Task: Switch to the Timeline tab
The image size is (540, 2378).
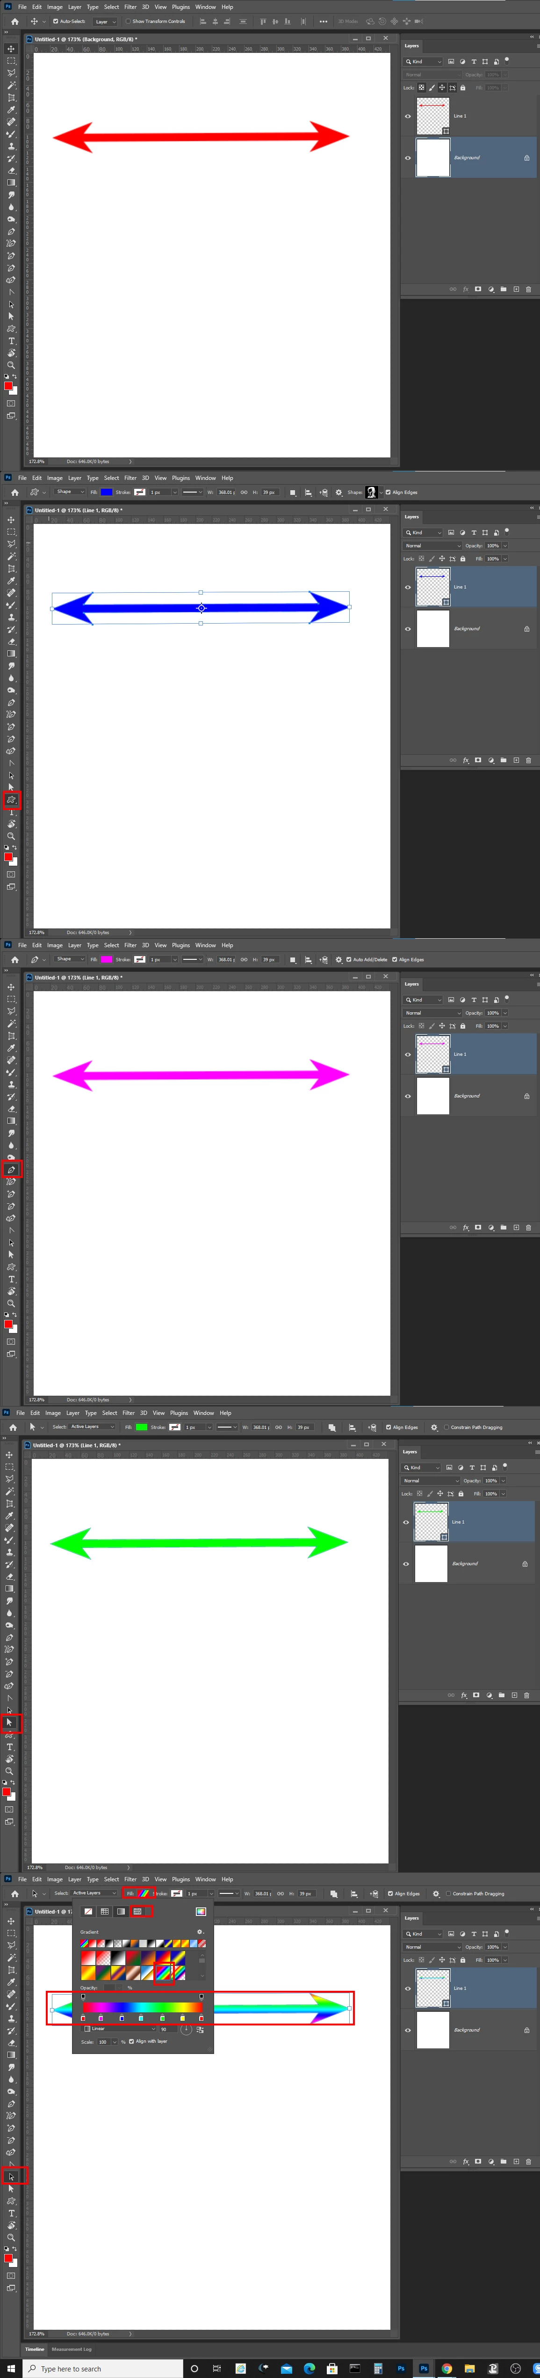Action: pos(34,2349)
